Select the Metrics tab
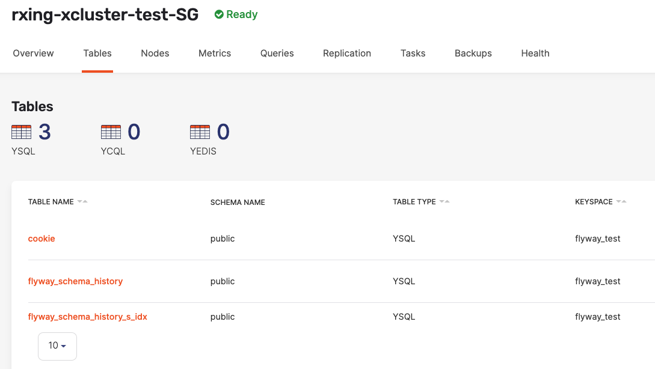 click(214, 53)
